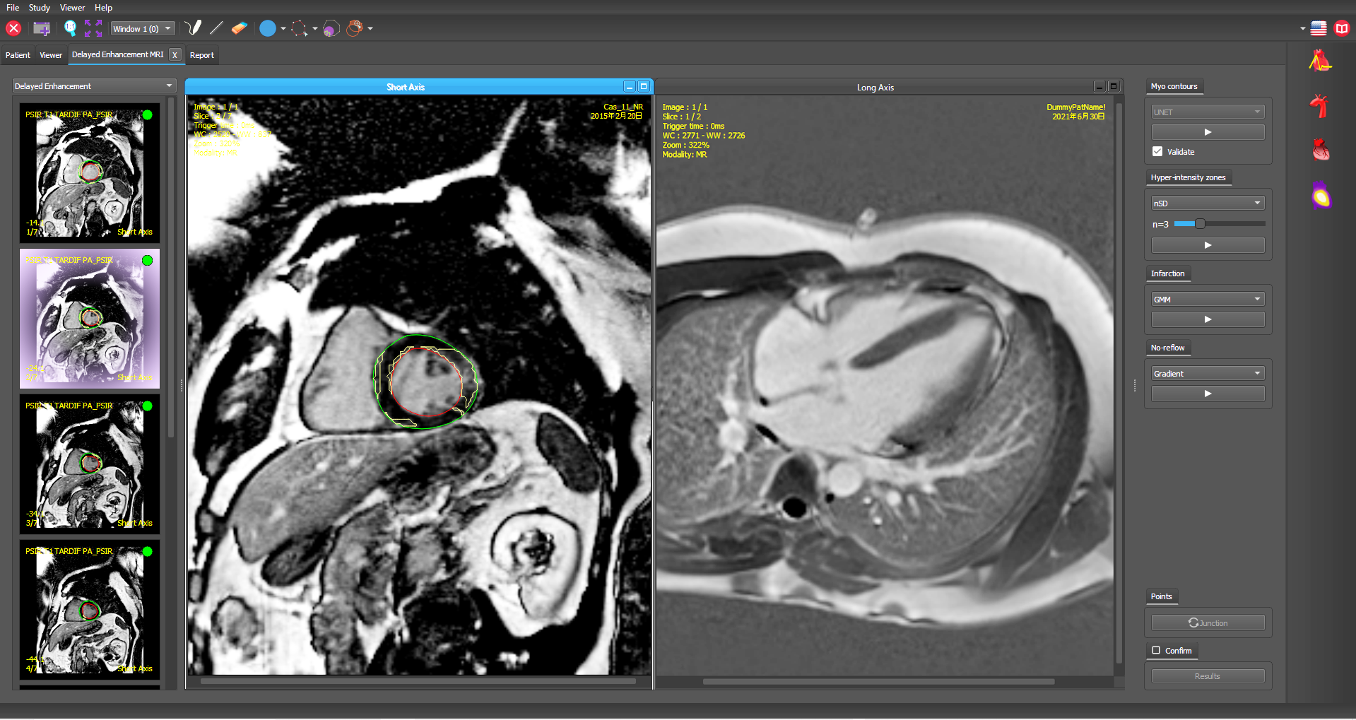
Task: Click the Junction button
Action: pyautogui.click(x=1208, y=622)
